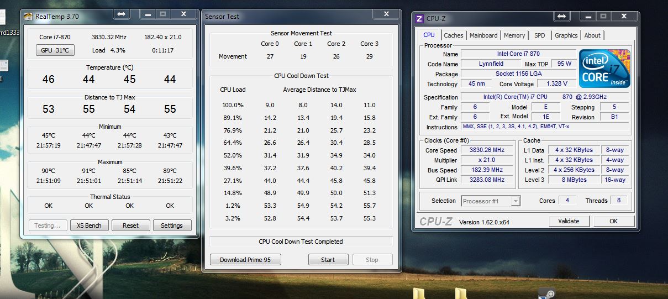
Task: Click the greyed Testing... button in RealTemp
Action: coord(48,225)
